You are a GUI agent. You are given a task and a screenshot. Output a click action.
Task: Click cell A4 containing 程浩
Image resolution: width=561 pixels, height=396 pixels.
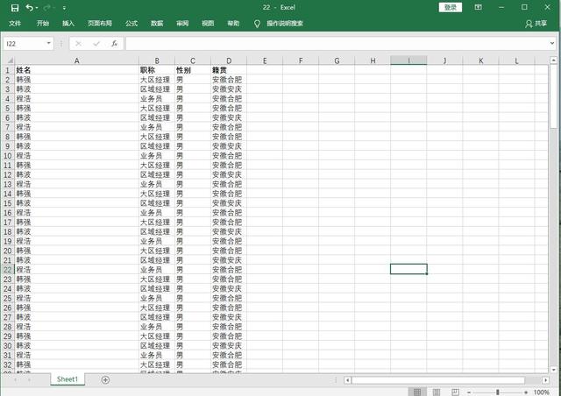(76, 98)
